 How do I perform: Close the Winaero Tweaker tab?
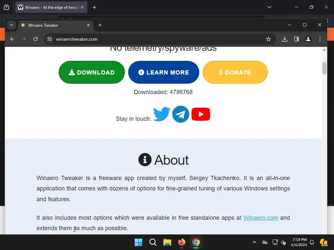tap(88, 25)
